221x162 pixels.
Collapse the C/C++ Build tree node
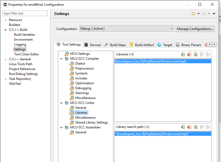tap(6, 30)
